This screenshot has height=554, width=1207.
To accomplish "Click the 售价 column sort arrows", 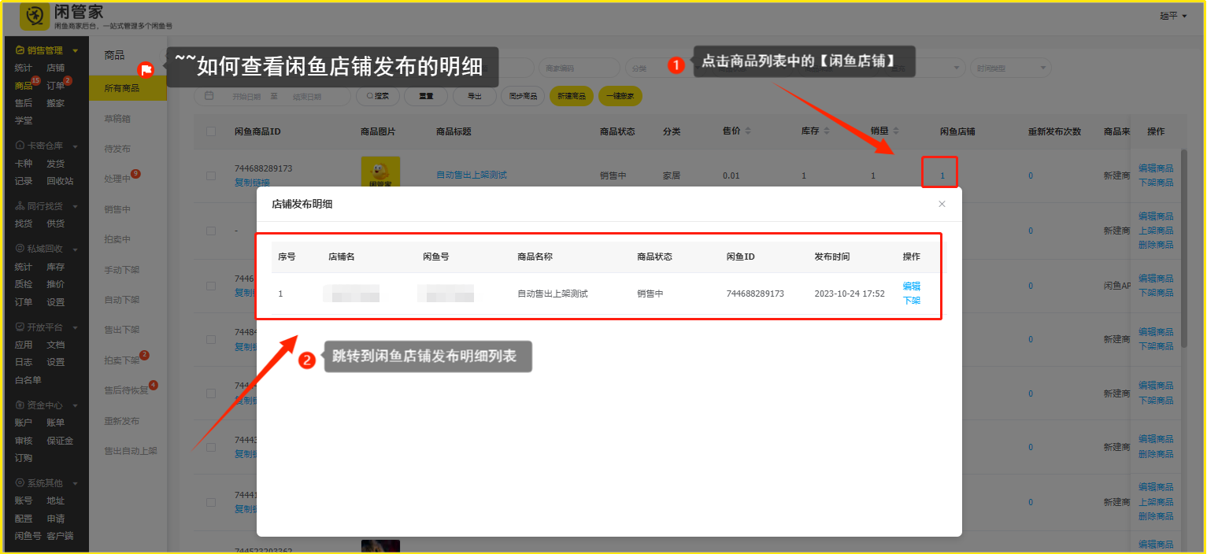I will coord(748,131).
